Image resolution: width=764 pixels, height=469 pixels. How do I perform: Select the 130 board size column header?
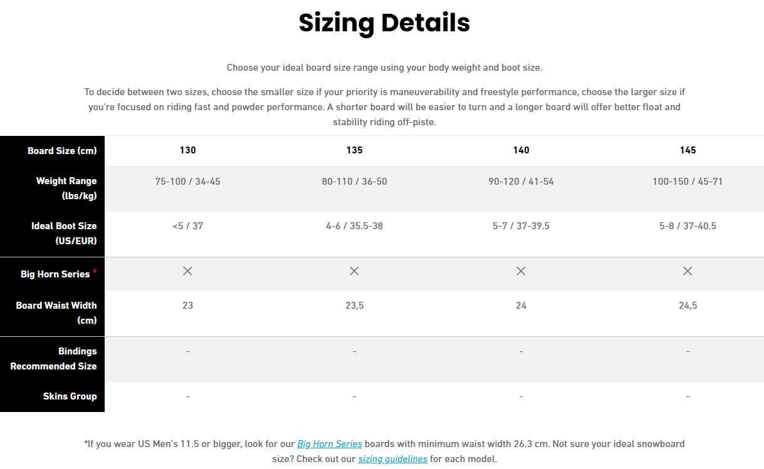(x=187, y=150)
